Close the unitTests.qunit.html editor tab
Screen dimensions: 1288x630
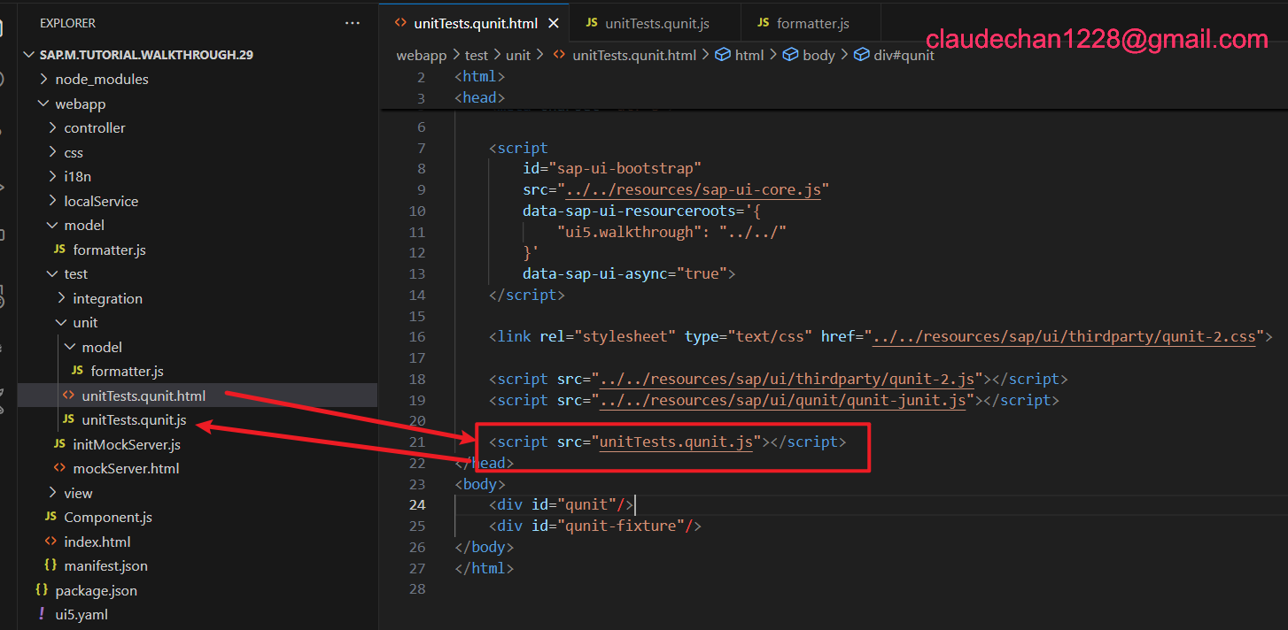click(554, 24)
